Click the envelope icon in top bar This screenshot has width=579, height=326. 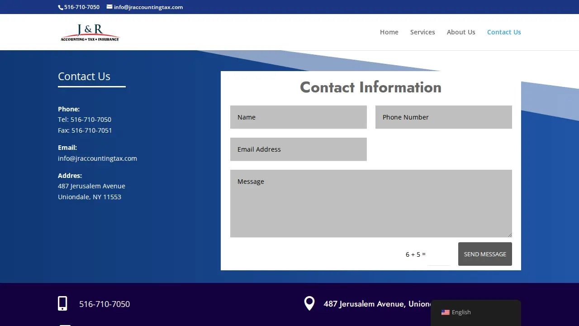pyautogui.click(x=109, y=7)
